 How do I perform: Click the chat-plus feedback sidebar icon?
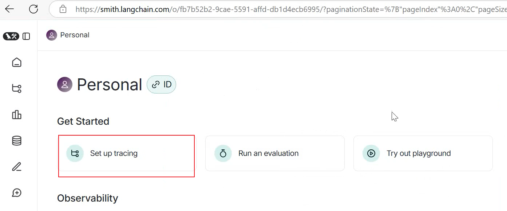[17, 193]
